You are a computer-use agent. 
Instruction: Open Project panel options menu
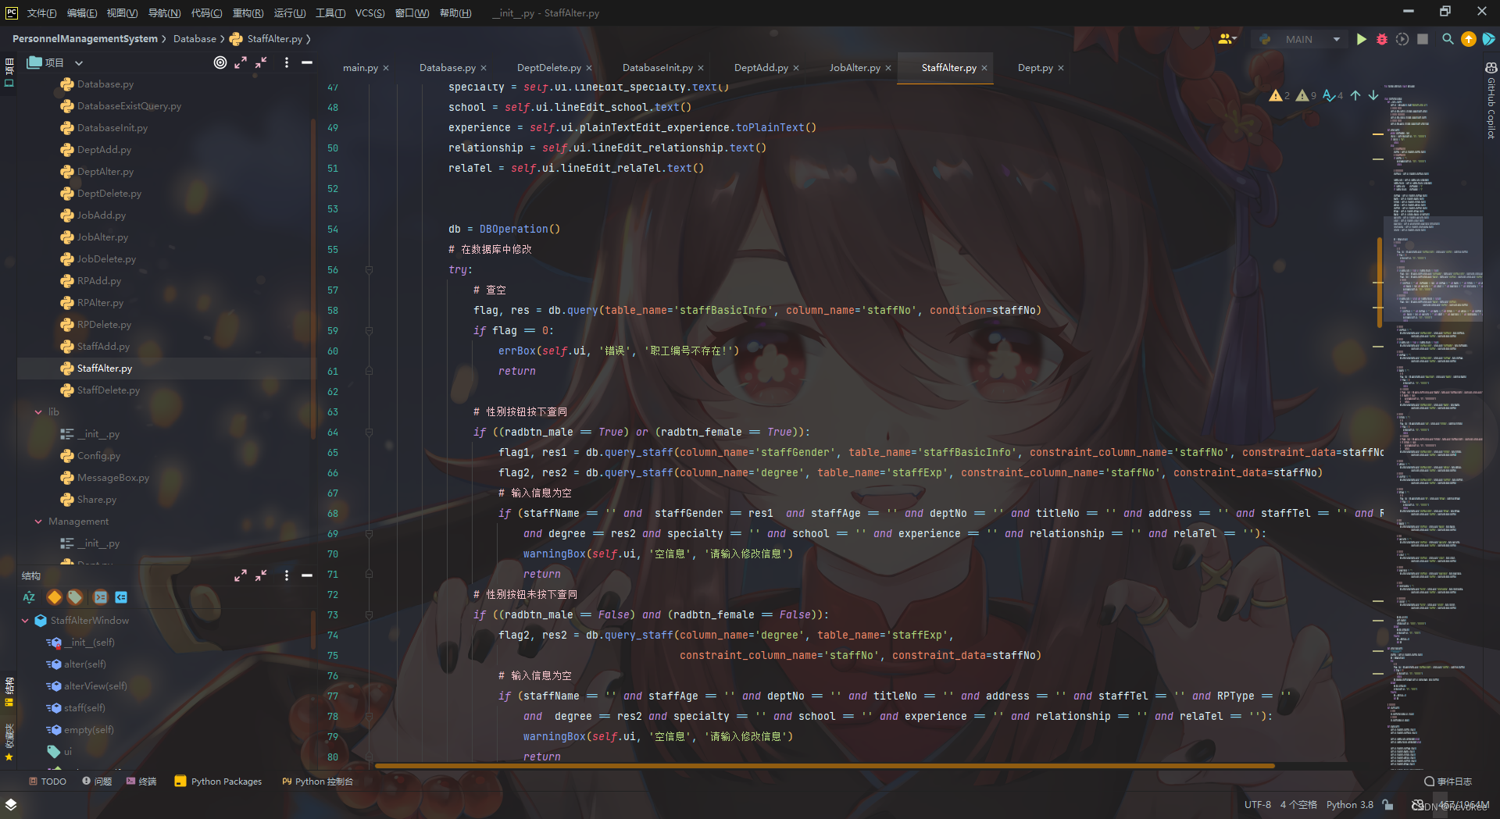pyautogui.click(x=287, y=62)
